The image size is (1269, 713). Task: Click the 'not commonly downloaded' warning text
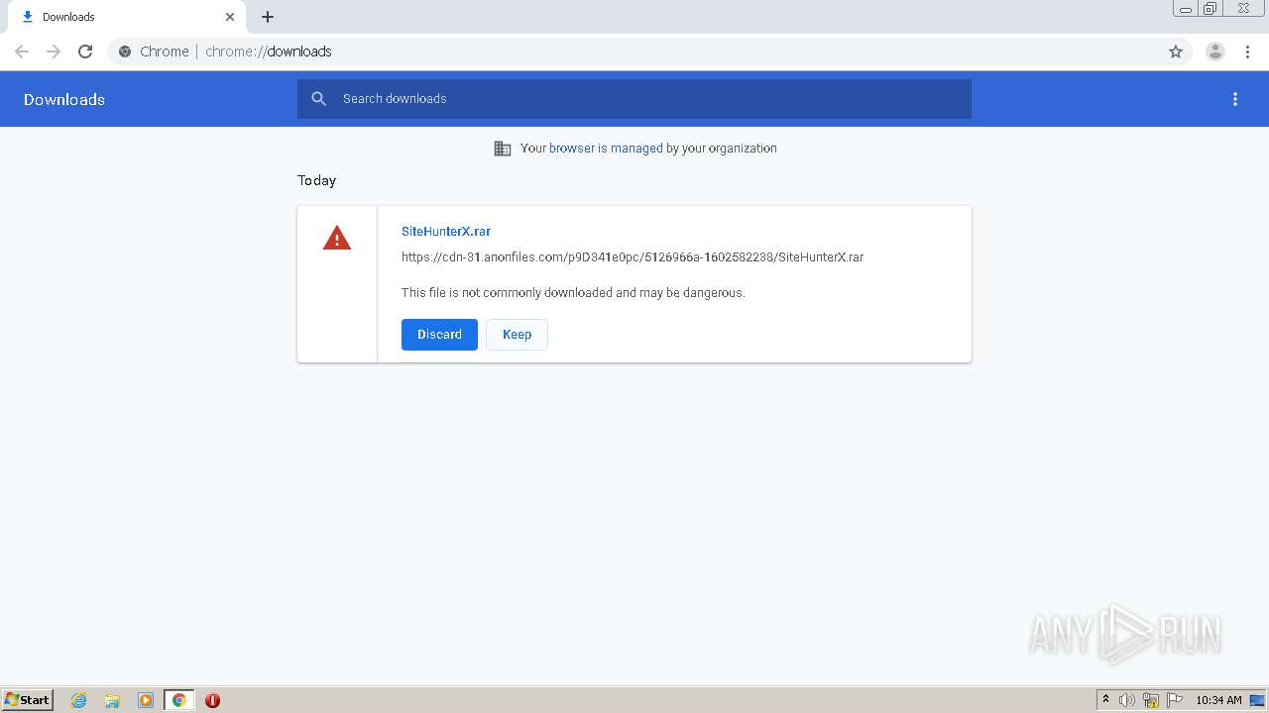573,292
